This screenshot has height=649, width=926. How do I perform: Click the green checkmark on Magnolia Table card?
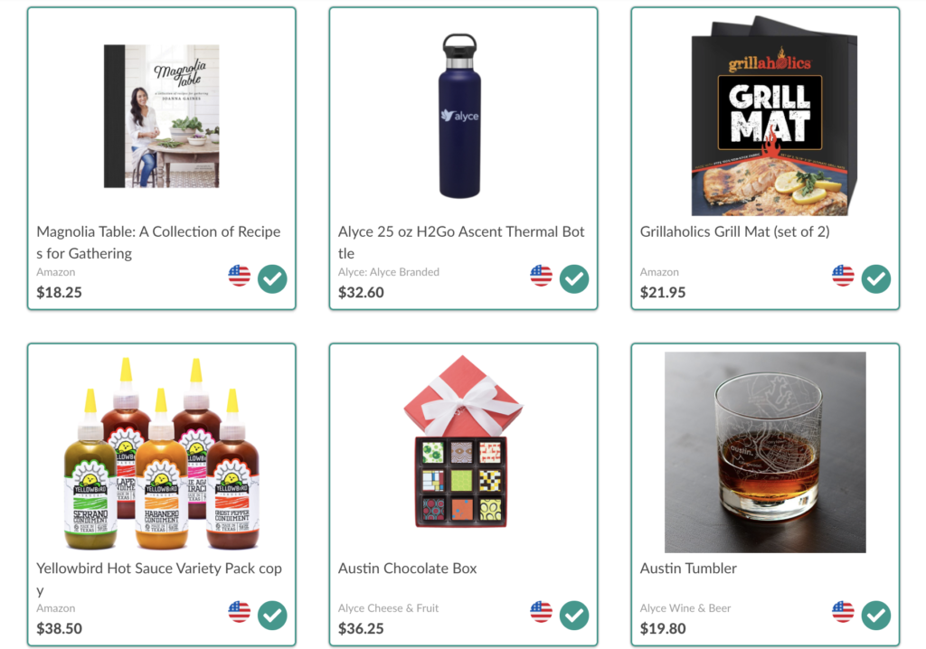271,280
